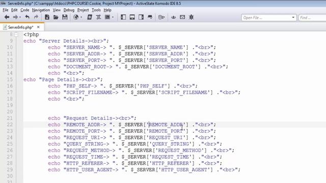This screenshot has height=183, width=326.
Task: Open the Code menu
Action: click(x=25, y=10)
